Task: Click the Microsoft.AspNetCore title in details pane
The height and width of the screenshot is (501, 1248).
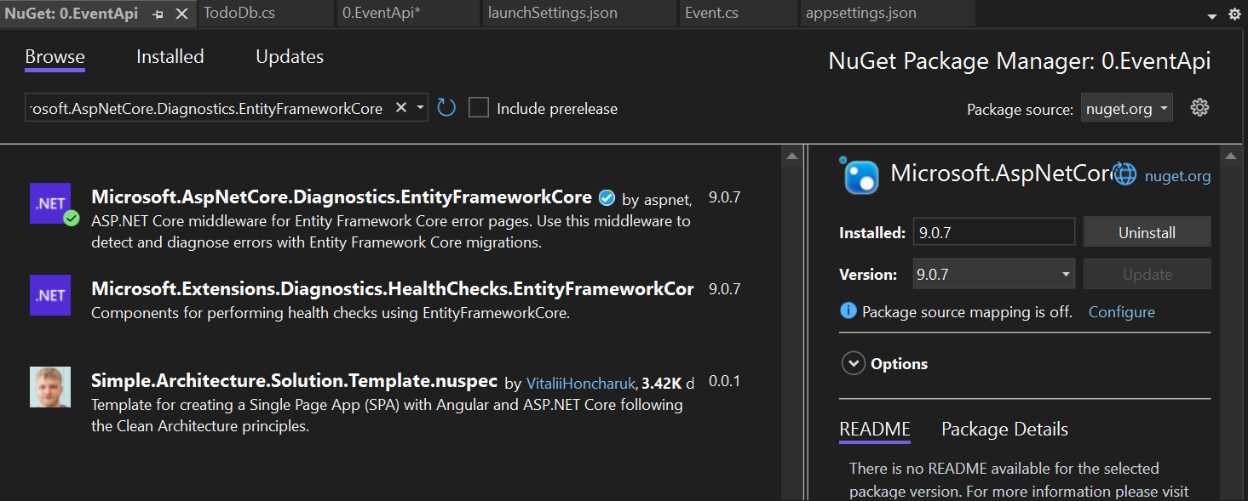Action: [1002, 174]
